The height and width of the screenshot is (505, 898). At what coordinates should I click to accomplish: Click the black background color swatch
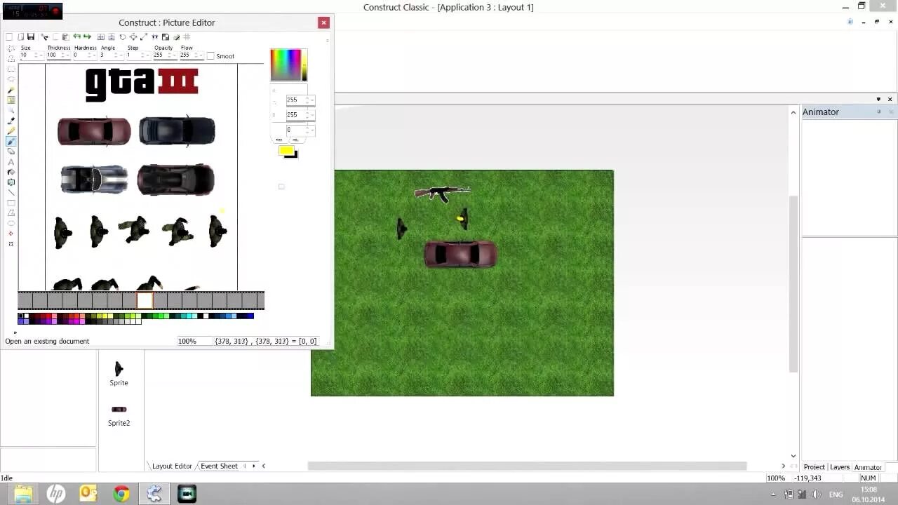(293, 155)
